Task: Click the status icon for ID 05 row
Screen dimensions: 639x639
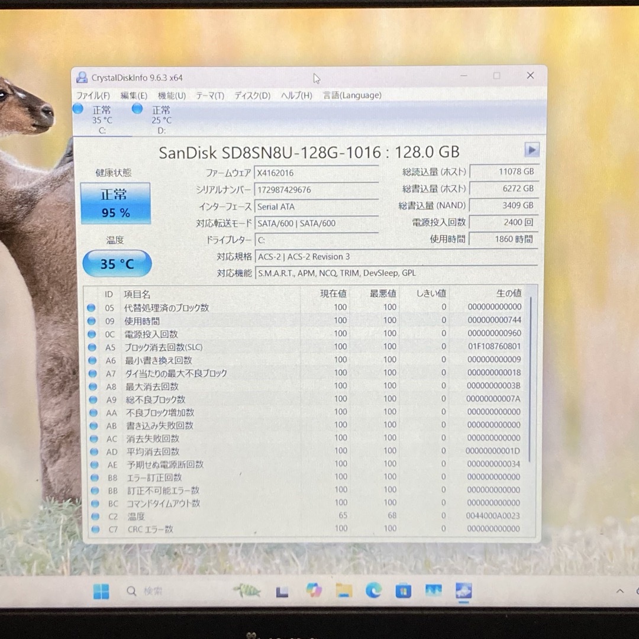Action: 91,308
